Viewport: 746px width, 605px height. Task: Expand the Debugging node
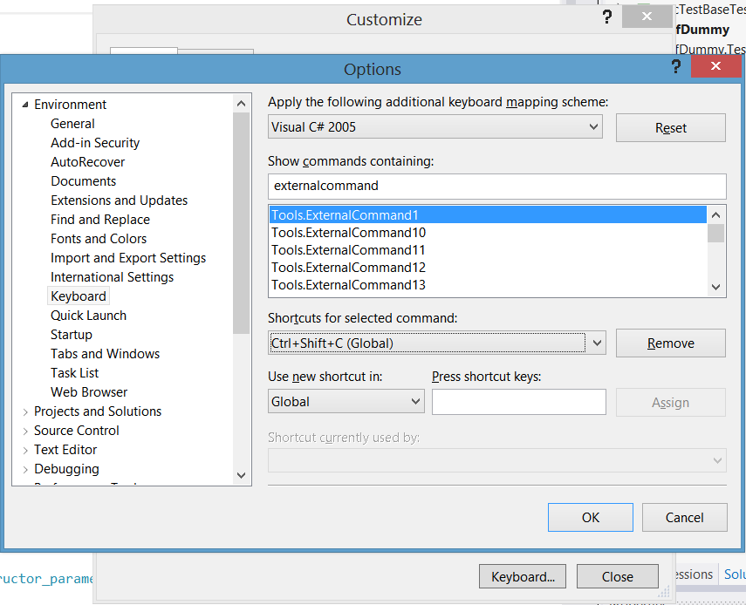coord(25,470)
